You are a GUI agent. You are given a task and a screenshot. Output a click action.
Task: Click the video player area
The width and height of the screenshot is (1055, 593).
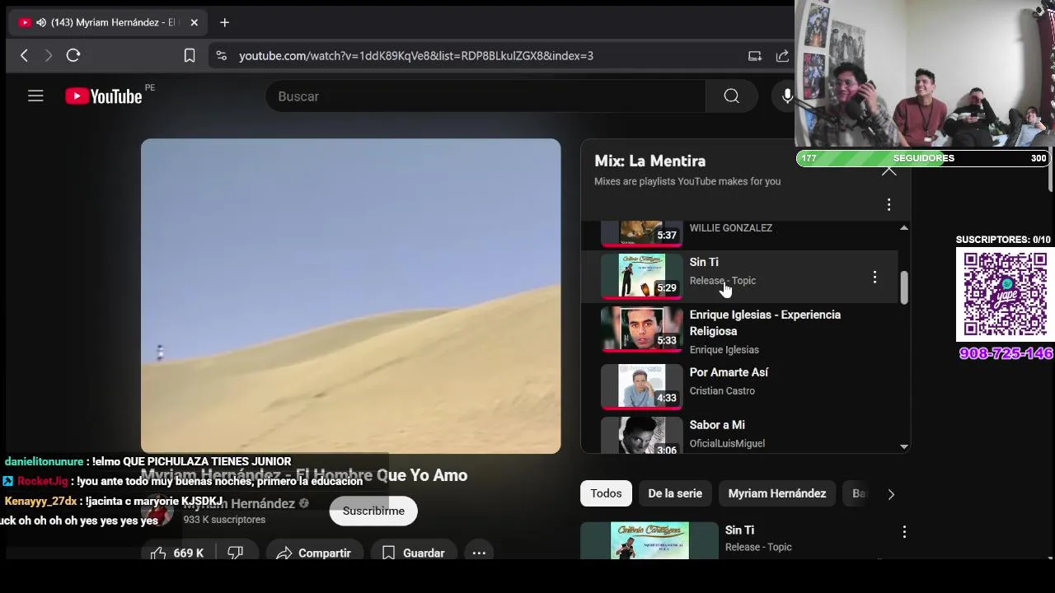(x=351, y=296)
